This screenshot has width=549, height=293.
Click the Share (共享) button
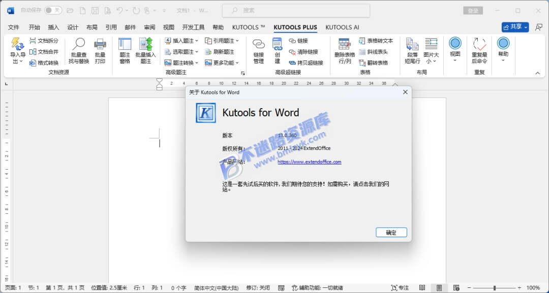[515, 27]
